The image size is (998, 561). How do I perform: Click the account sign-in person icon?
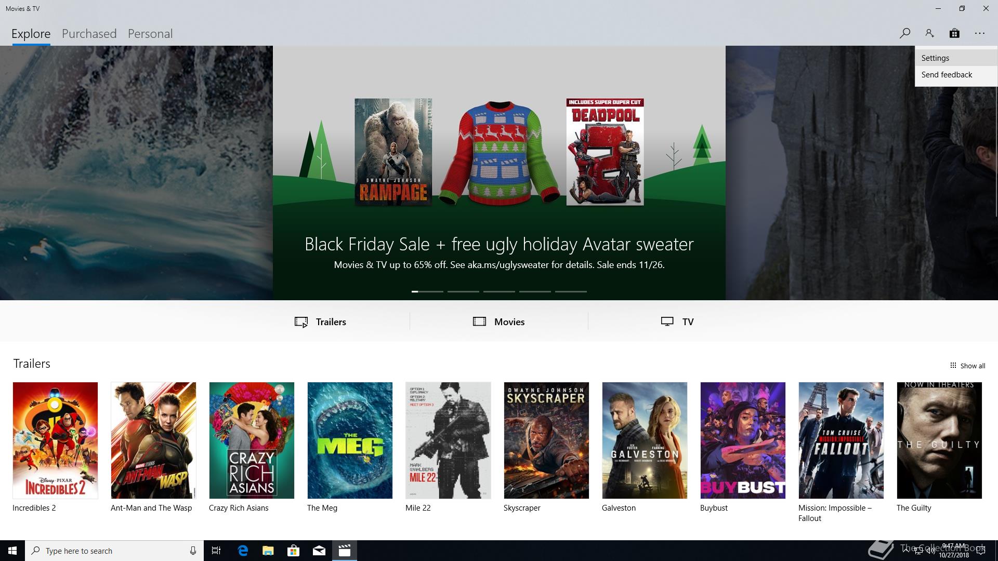click(929, 33)
